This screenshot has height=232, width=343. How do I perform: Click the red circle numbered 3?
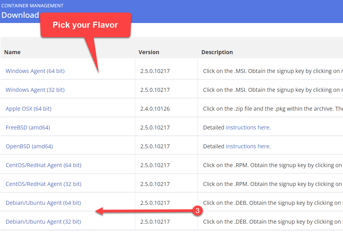[198, 210]
